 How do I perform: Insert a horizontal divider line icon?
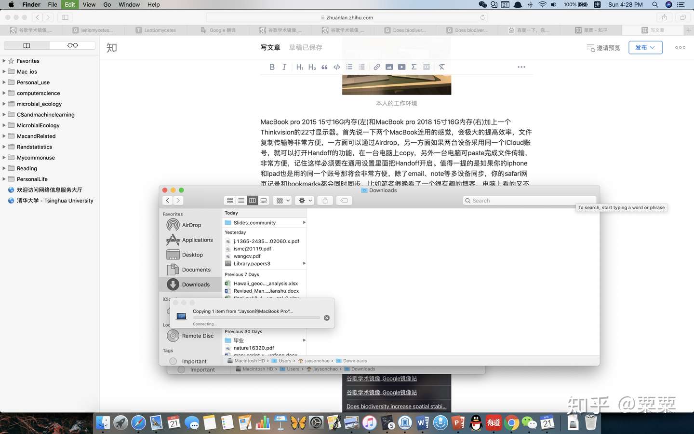pos(427,67)
